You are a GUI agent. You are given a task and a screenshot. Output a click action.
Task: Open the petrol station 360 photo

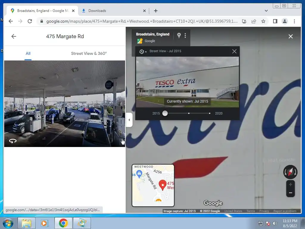[x=65, y=103]
